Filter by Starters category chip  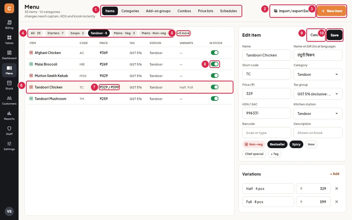point(55,33)
